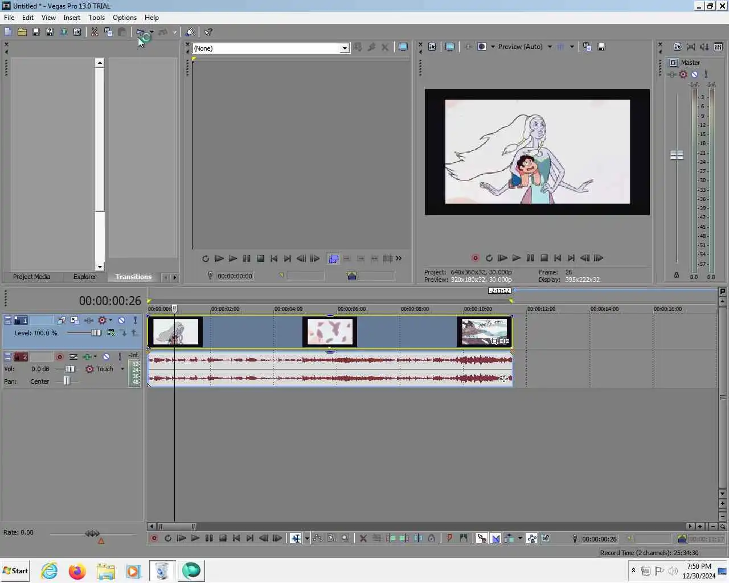Open the File menu

tap(9, 18)
